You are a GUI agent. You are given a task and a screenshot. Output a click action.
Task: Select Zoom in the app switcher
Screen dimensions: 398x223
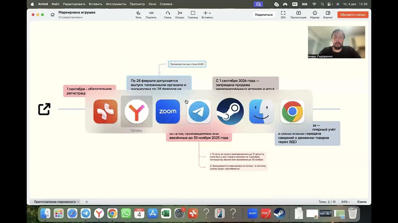tap(168, 111)
